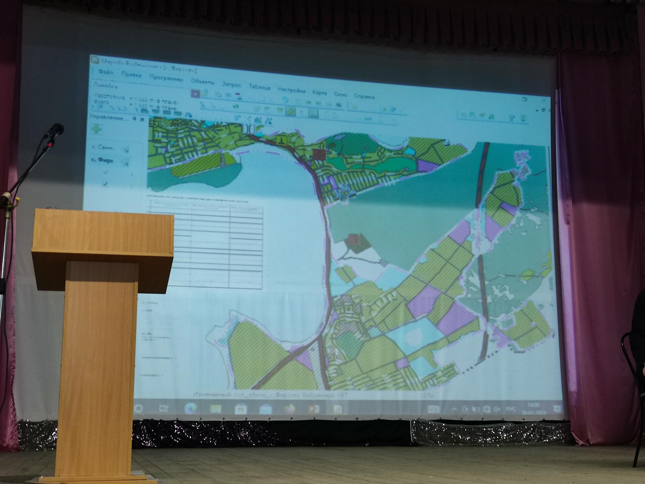Image resolution: width=645 pixels, height=484 pixels.
Task: Toggle first layer visibility checkmark
Action: (x=105, y=172)
